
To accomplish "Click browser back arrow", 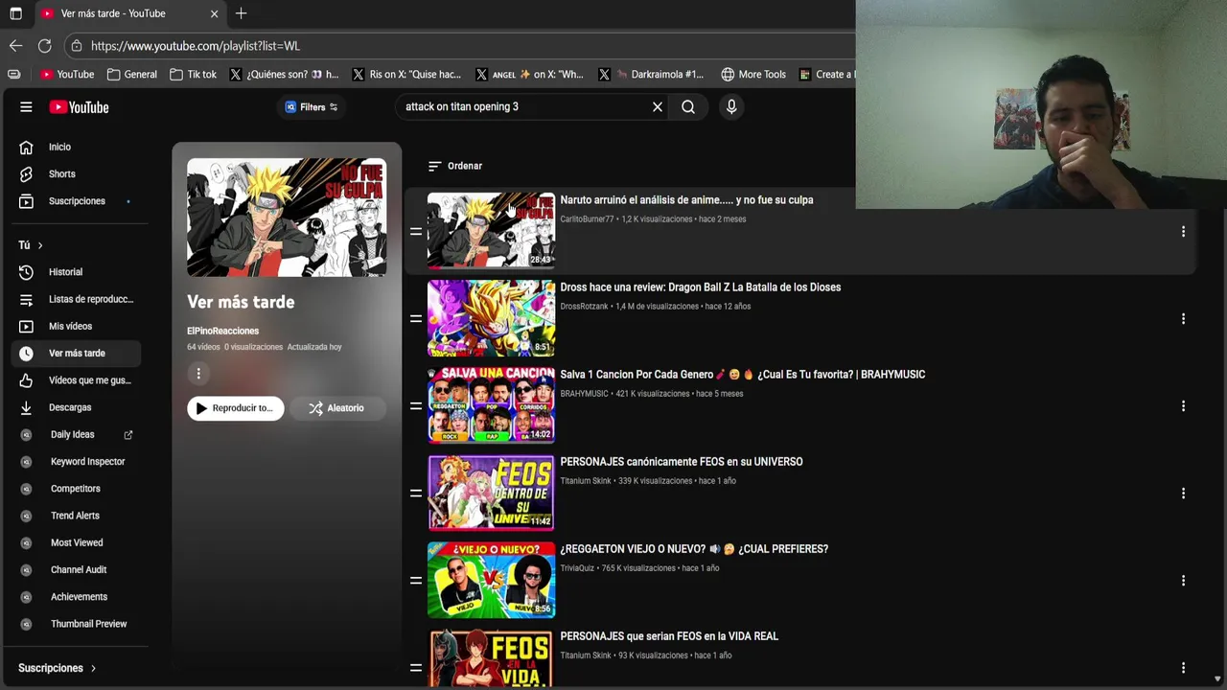I will (15, 46).
